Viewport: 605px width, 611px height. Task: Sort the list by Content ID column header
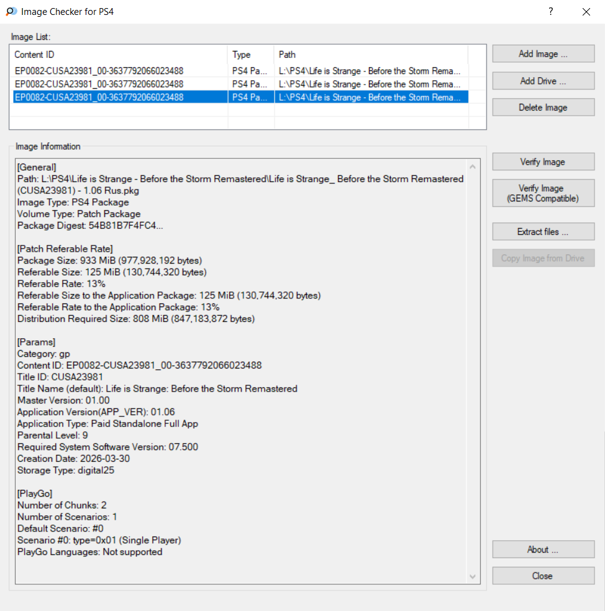118,55
